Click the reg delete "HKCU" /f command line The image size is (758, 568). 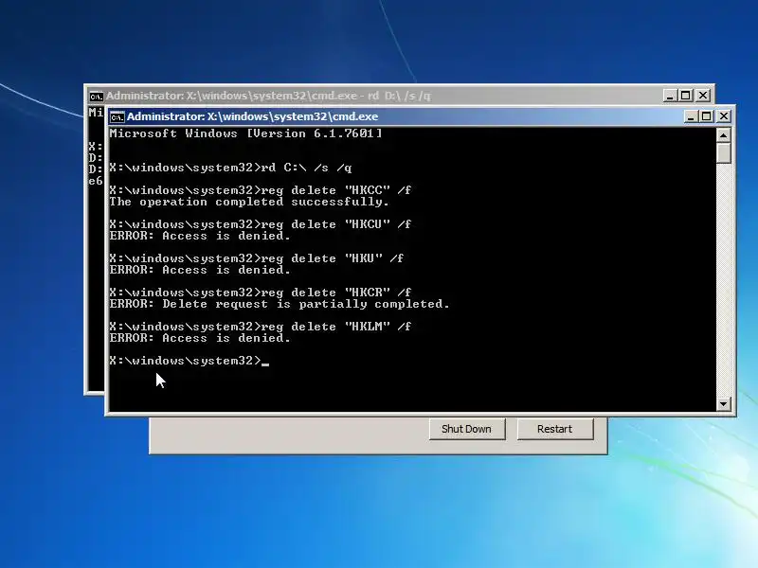[260, 224]
